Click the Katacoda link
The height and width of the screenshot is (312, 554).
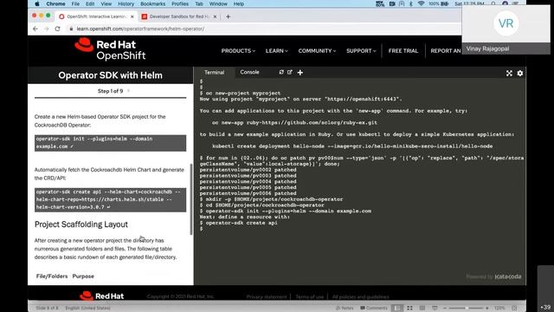point(508,276)
